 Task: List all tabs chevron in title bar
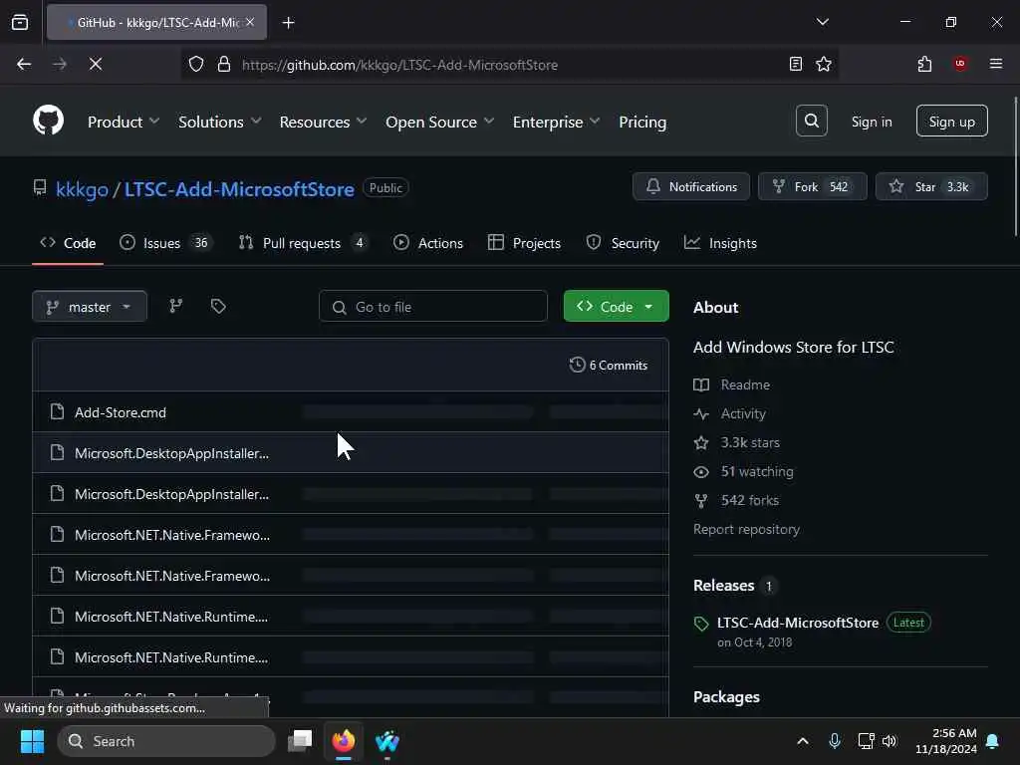[x=822, y=22]
